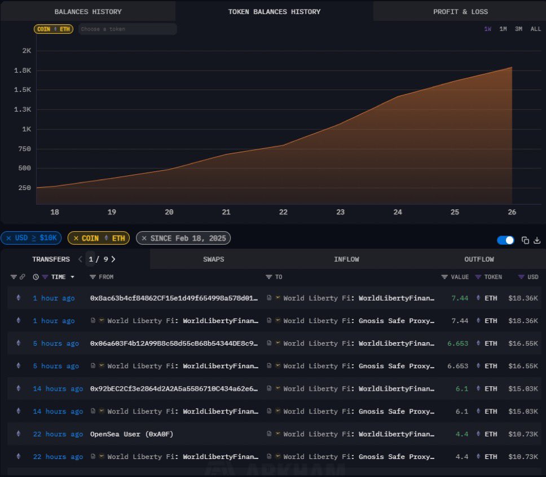Viewport: 546px width, 477px height.
Task: Open the Swaps tab
Action: pyautogui.click(x=213, y=259)
